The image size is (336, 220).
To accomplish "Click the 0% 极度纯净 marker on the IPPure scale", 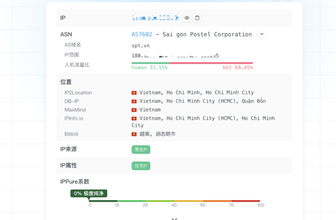I will [89, 193].
